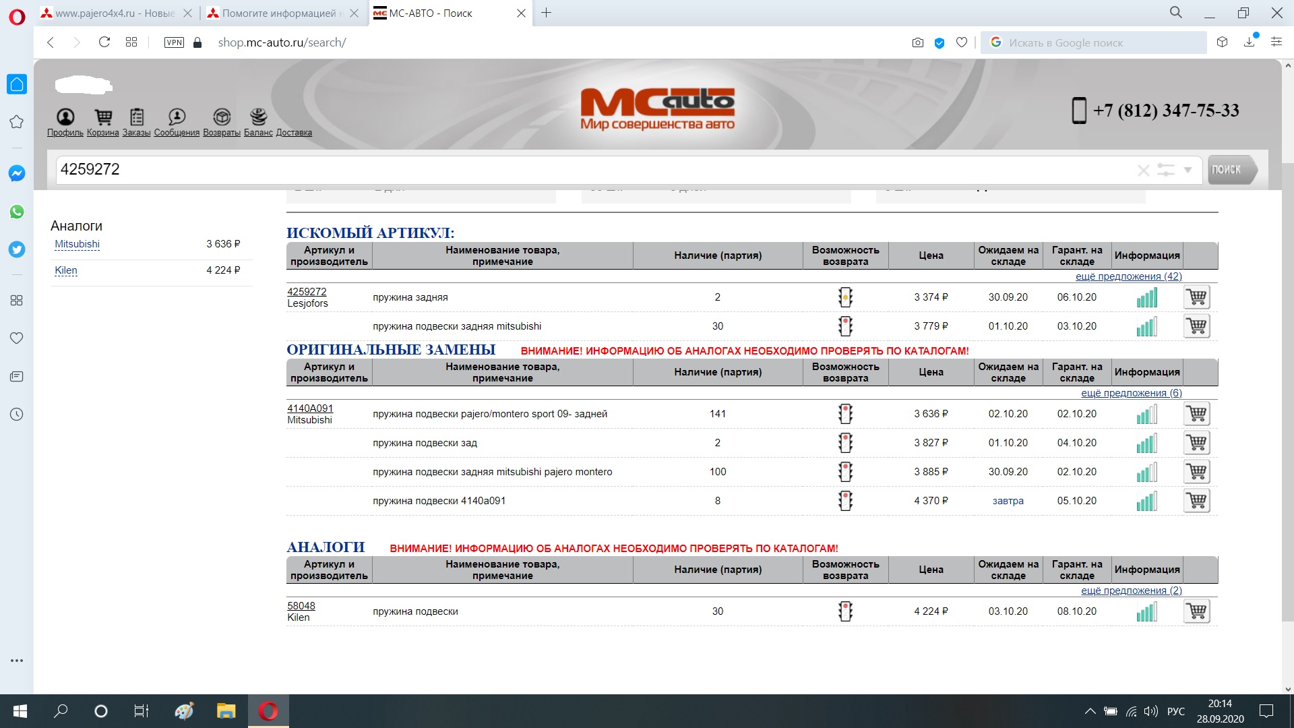
Task: Toggle VPN badge in address bar
Action: tap(174, 42)
